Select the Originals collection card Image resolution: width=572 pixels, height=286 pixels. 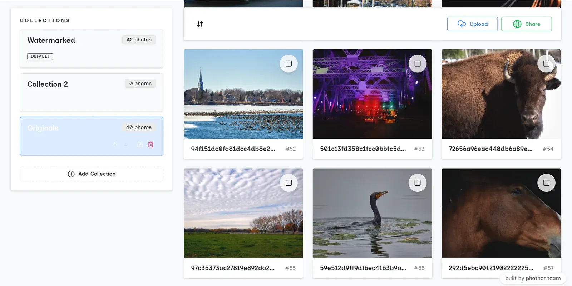(x=92, y=136)
